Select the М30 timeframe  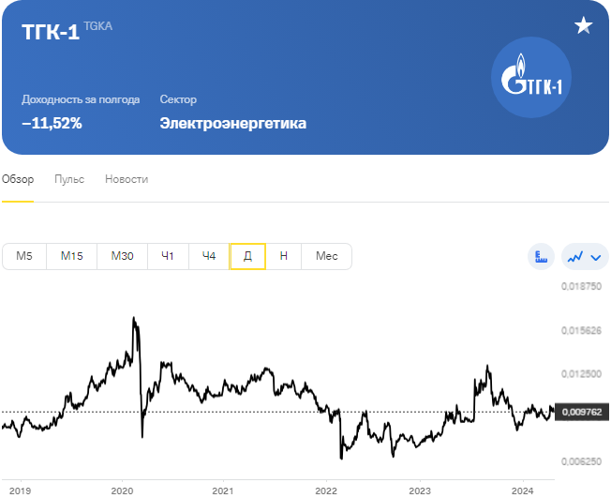[x=122, y=256]
